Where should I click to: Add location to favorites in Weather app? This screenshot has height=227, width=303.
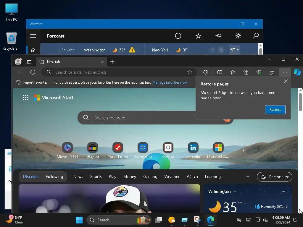(198, 36)
